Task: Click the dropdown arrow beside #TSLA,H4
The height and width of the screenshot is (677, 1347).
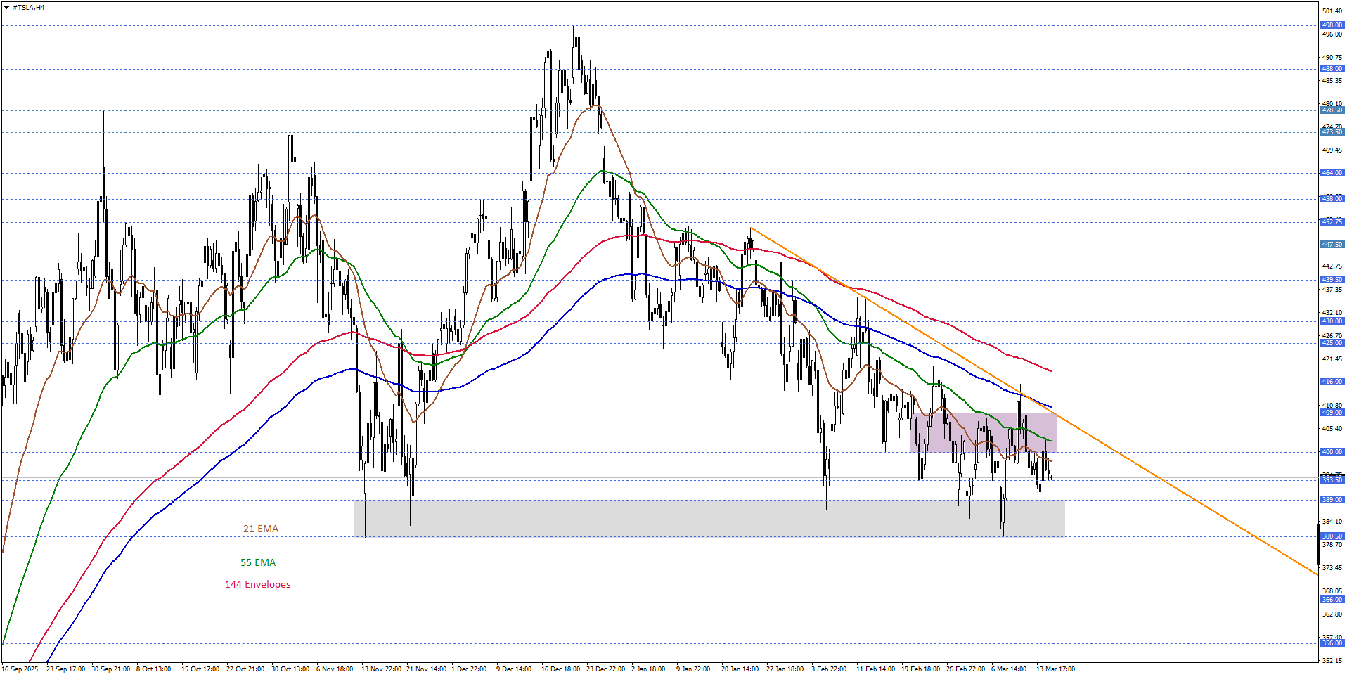Action: click(6, 8)
